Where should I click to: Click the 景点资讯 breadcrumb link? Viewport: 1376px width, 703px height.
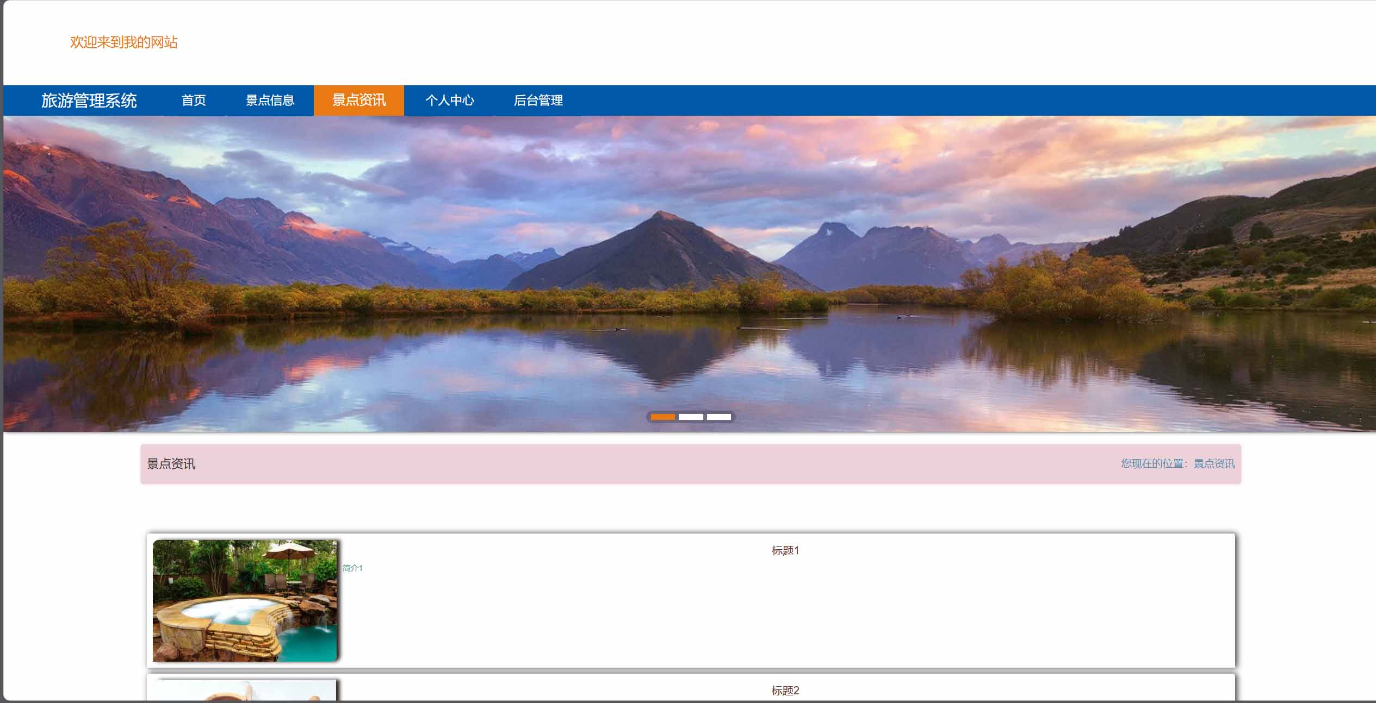tap(1214, 463)
